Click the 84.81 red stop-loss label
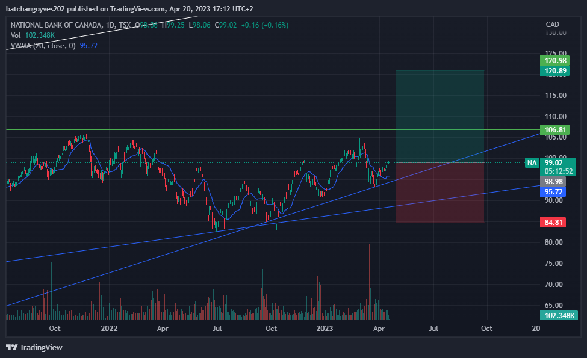 tap(553, 222)
